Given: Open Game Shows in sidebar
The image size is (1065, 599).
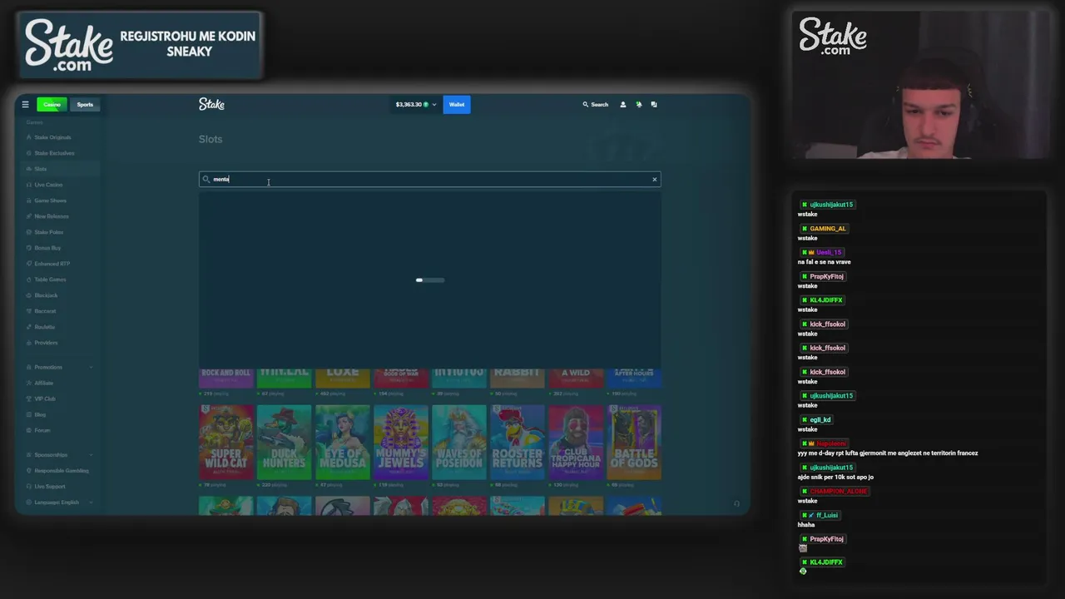Looking at the screenshot, I should pos(50,200).
